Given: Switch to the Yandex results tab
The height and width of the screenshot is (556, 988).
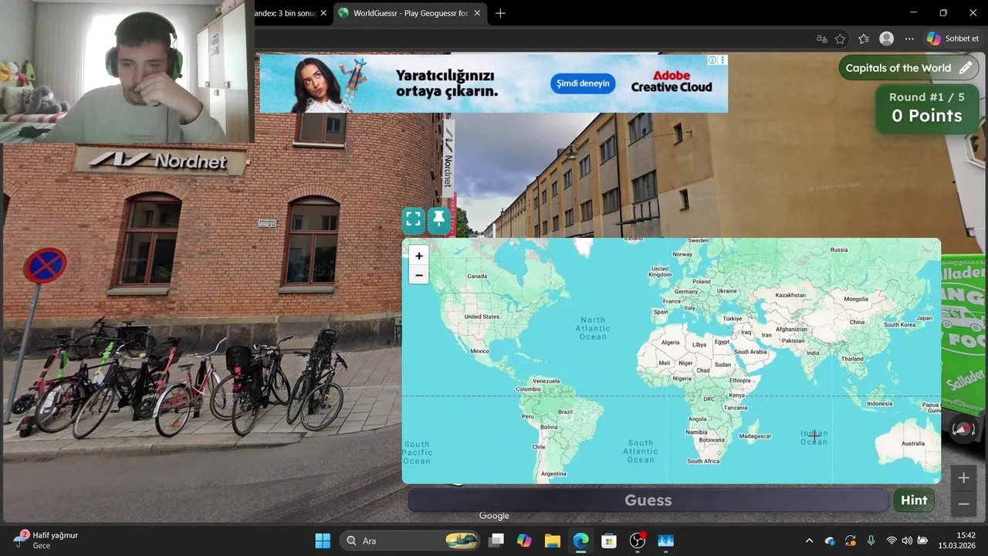Looking at the screenshot, I should tap(286, 13).
